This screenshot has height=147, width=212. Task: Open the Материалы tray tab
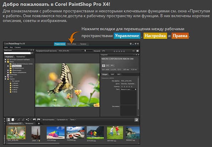pyautogui.click(x=30, y=123)
